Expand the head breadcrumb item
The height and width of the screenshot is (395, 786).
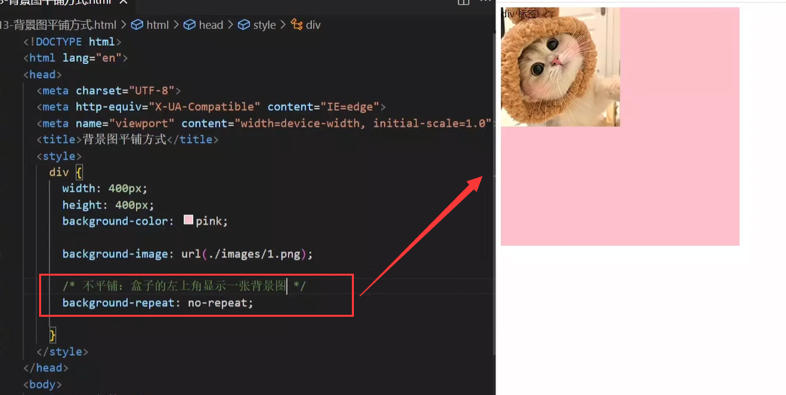pyautogui.click(x=210, y=25)
